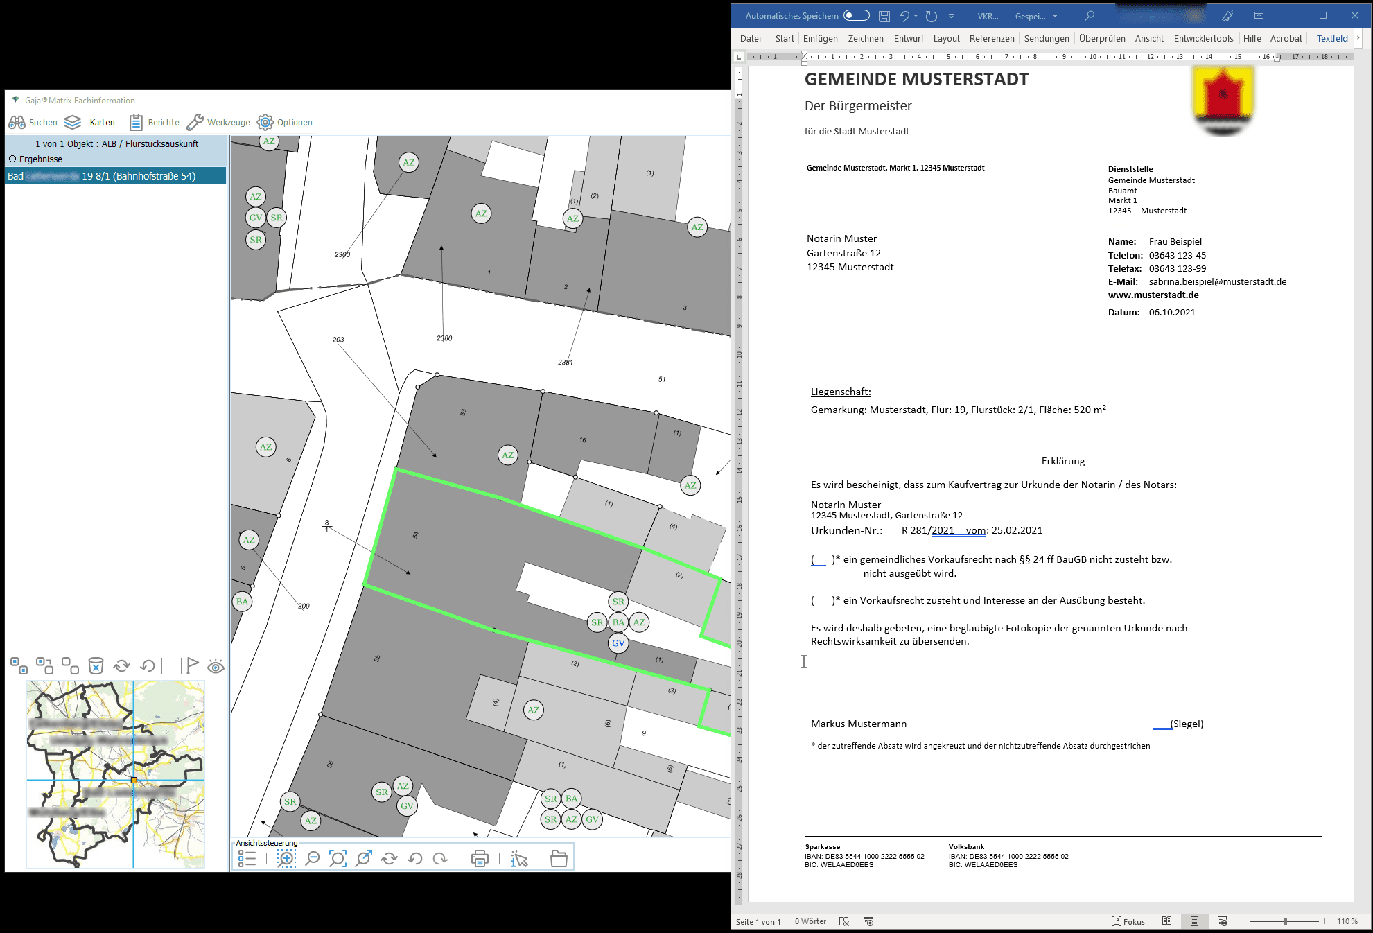
Task: Expand the quick access toolbar customize arrow
Action: [x=951, y=15]
